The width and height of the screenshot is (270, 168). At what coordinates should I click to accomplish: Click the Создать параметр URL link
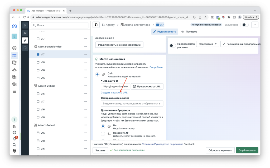point(114,92)
